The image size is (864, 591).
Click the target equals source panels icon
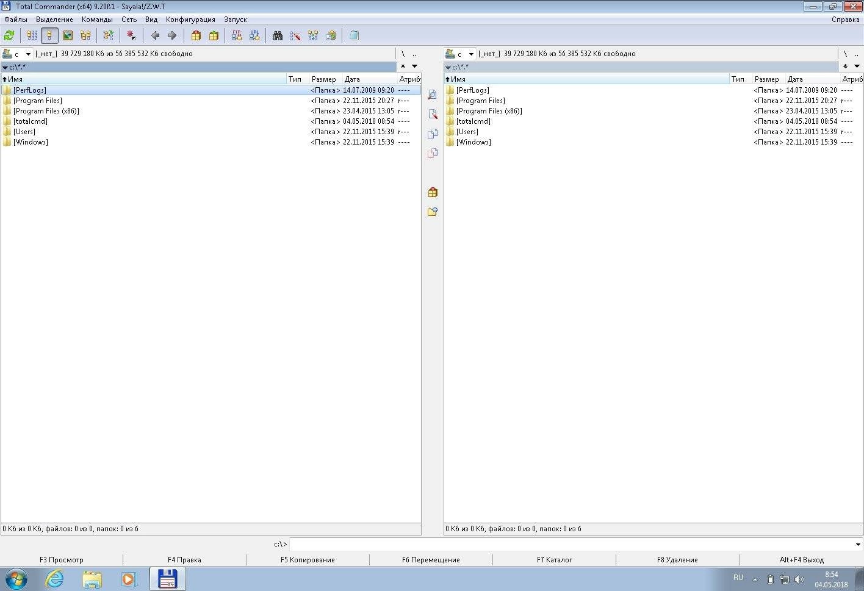tap(108, 35)
